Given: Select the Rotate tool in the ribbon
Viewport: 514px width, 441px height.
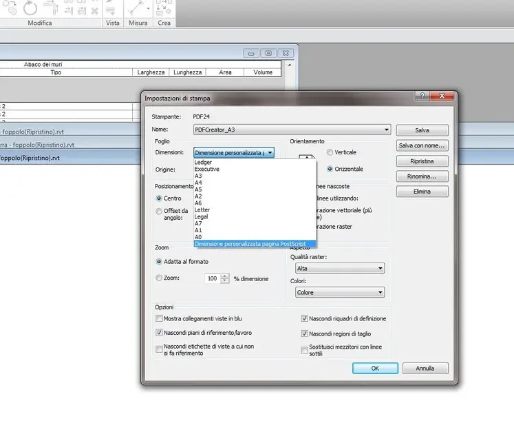Looking at the screenshot, I should tap(30, 8).
